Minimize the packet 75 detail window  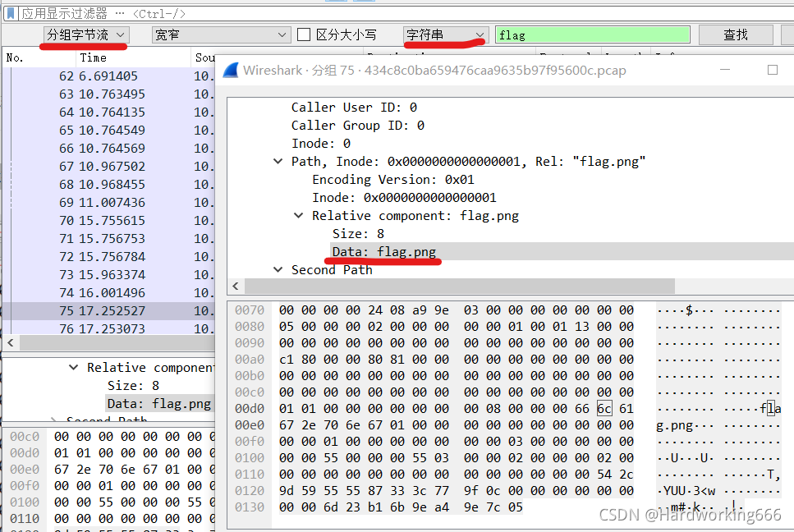(725, 70)
